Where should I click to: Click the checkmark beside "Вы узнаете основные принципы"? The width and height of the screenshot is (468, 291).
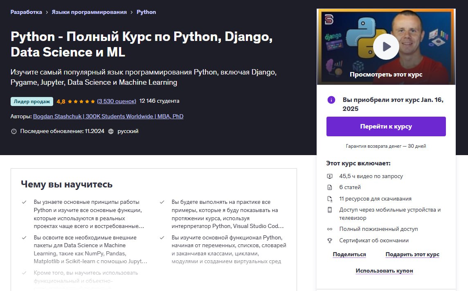point(24,202)
